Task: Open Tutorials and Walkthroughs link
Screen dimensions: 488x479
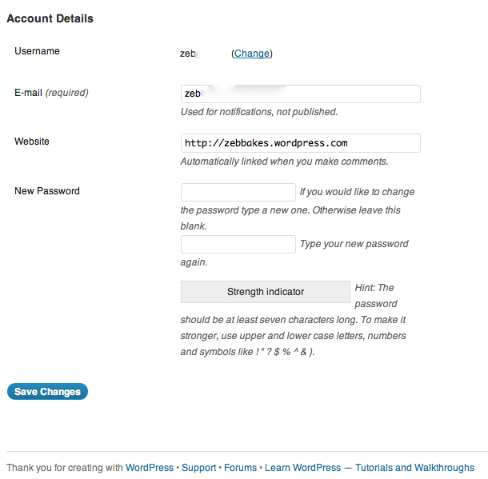Action: click(x=414, y=468)
